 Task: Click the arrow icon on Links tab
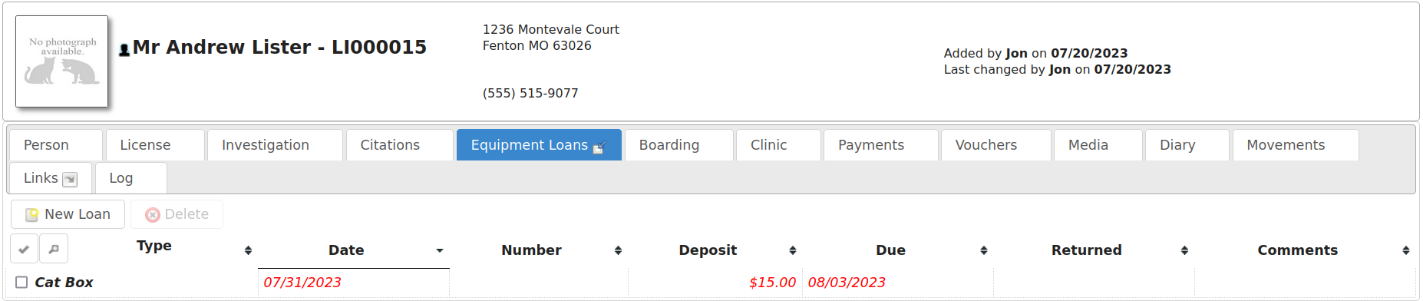point(70,180)
